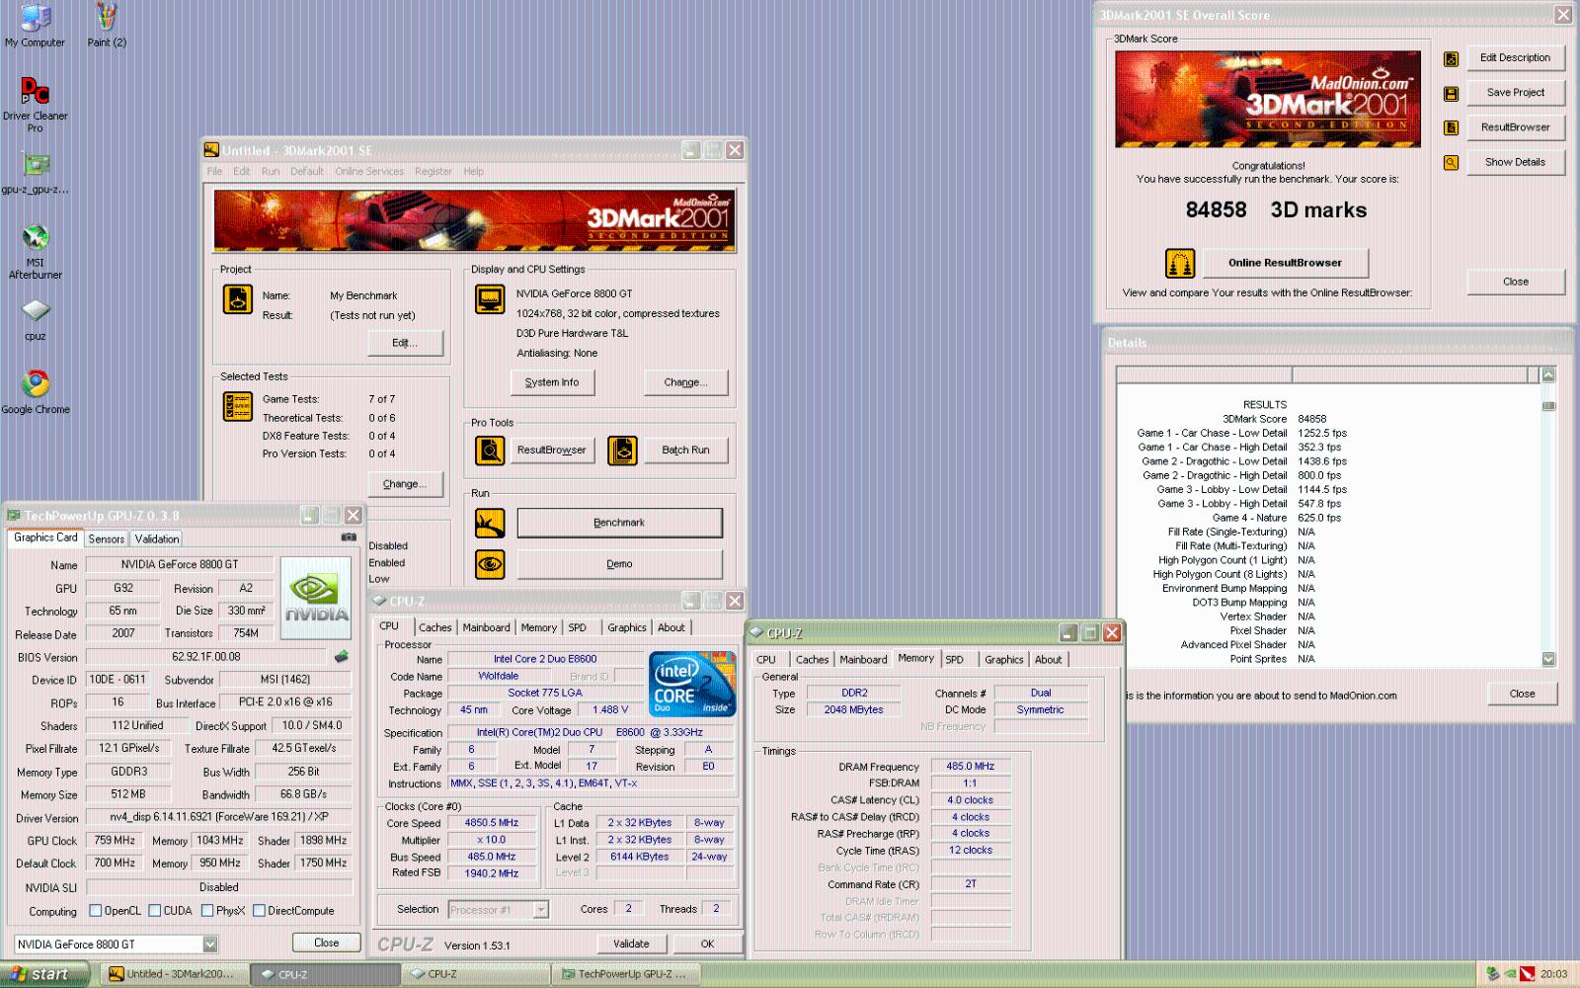
Task: Click the ResultBrowser magnifier icon
Action: click(x=490, y=451)
